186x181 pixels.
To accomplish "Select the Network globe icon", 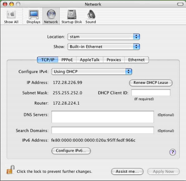I will tap(51, 14).
